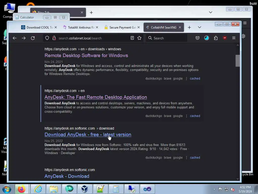
Task: Click the scrollbar down arrow
Action: tap(238, 179)
